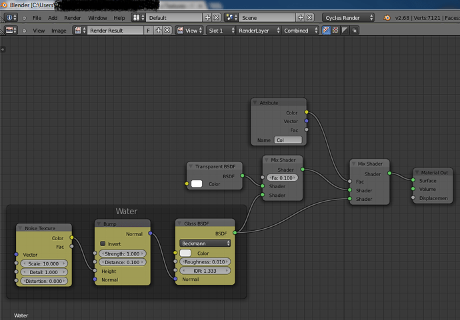Expand the region toggle plus at top-left
The image size is (460, 320).
[x=3, y=49]
